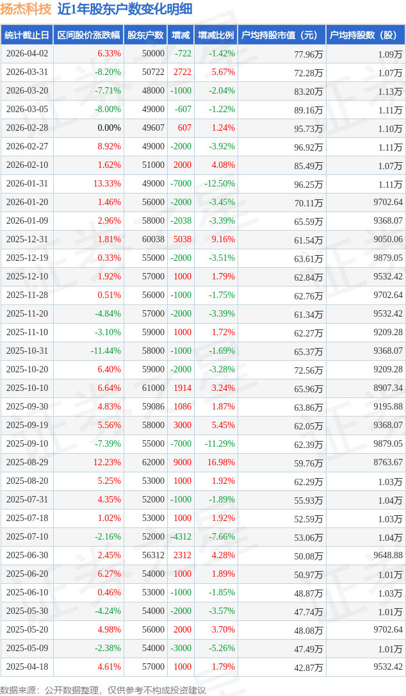Select the 60038 shareholder count cell
Image resolution: width=406 pixels, height=696 pixels.
point(153,240)
